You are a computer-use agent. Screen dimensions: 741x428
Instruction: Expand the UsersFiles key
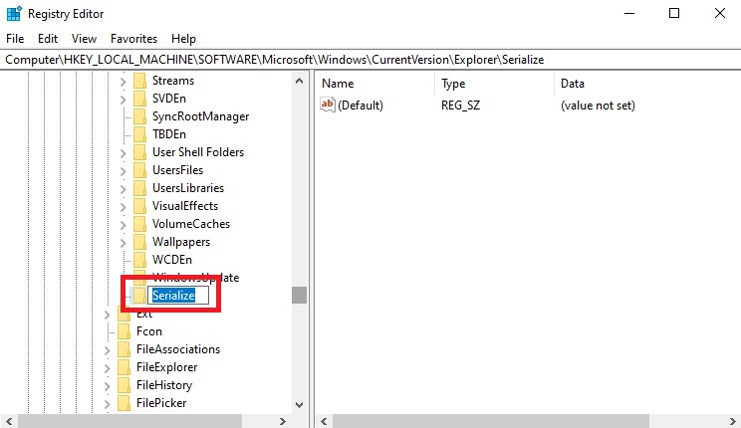pos(123,171)
